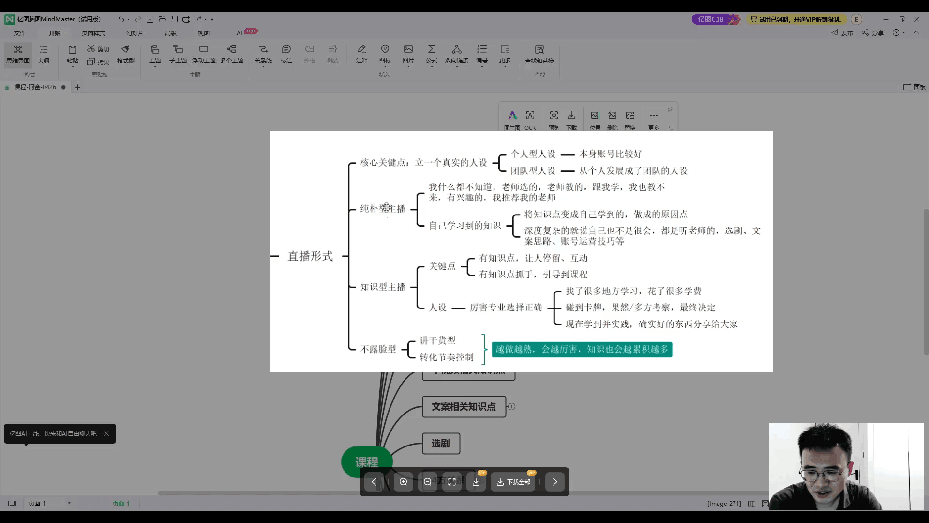Add a 浮动主题 (floating topic)
Image resolution: width=929 pixels, height=523 pixels.
point(204,54)
